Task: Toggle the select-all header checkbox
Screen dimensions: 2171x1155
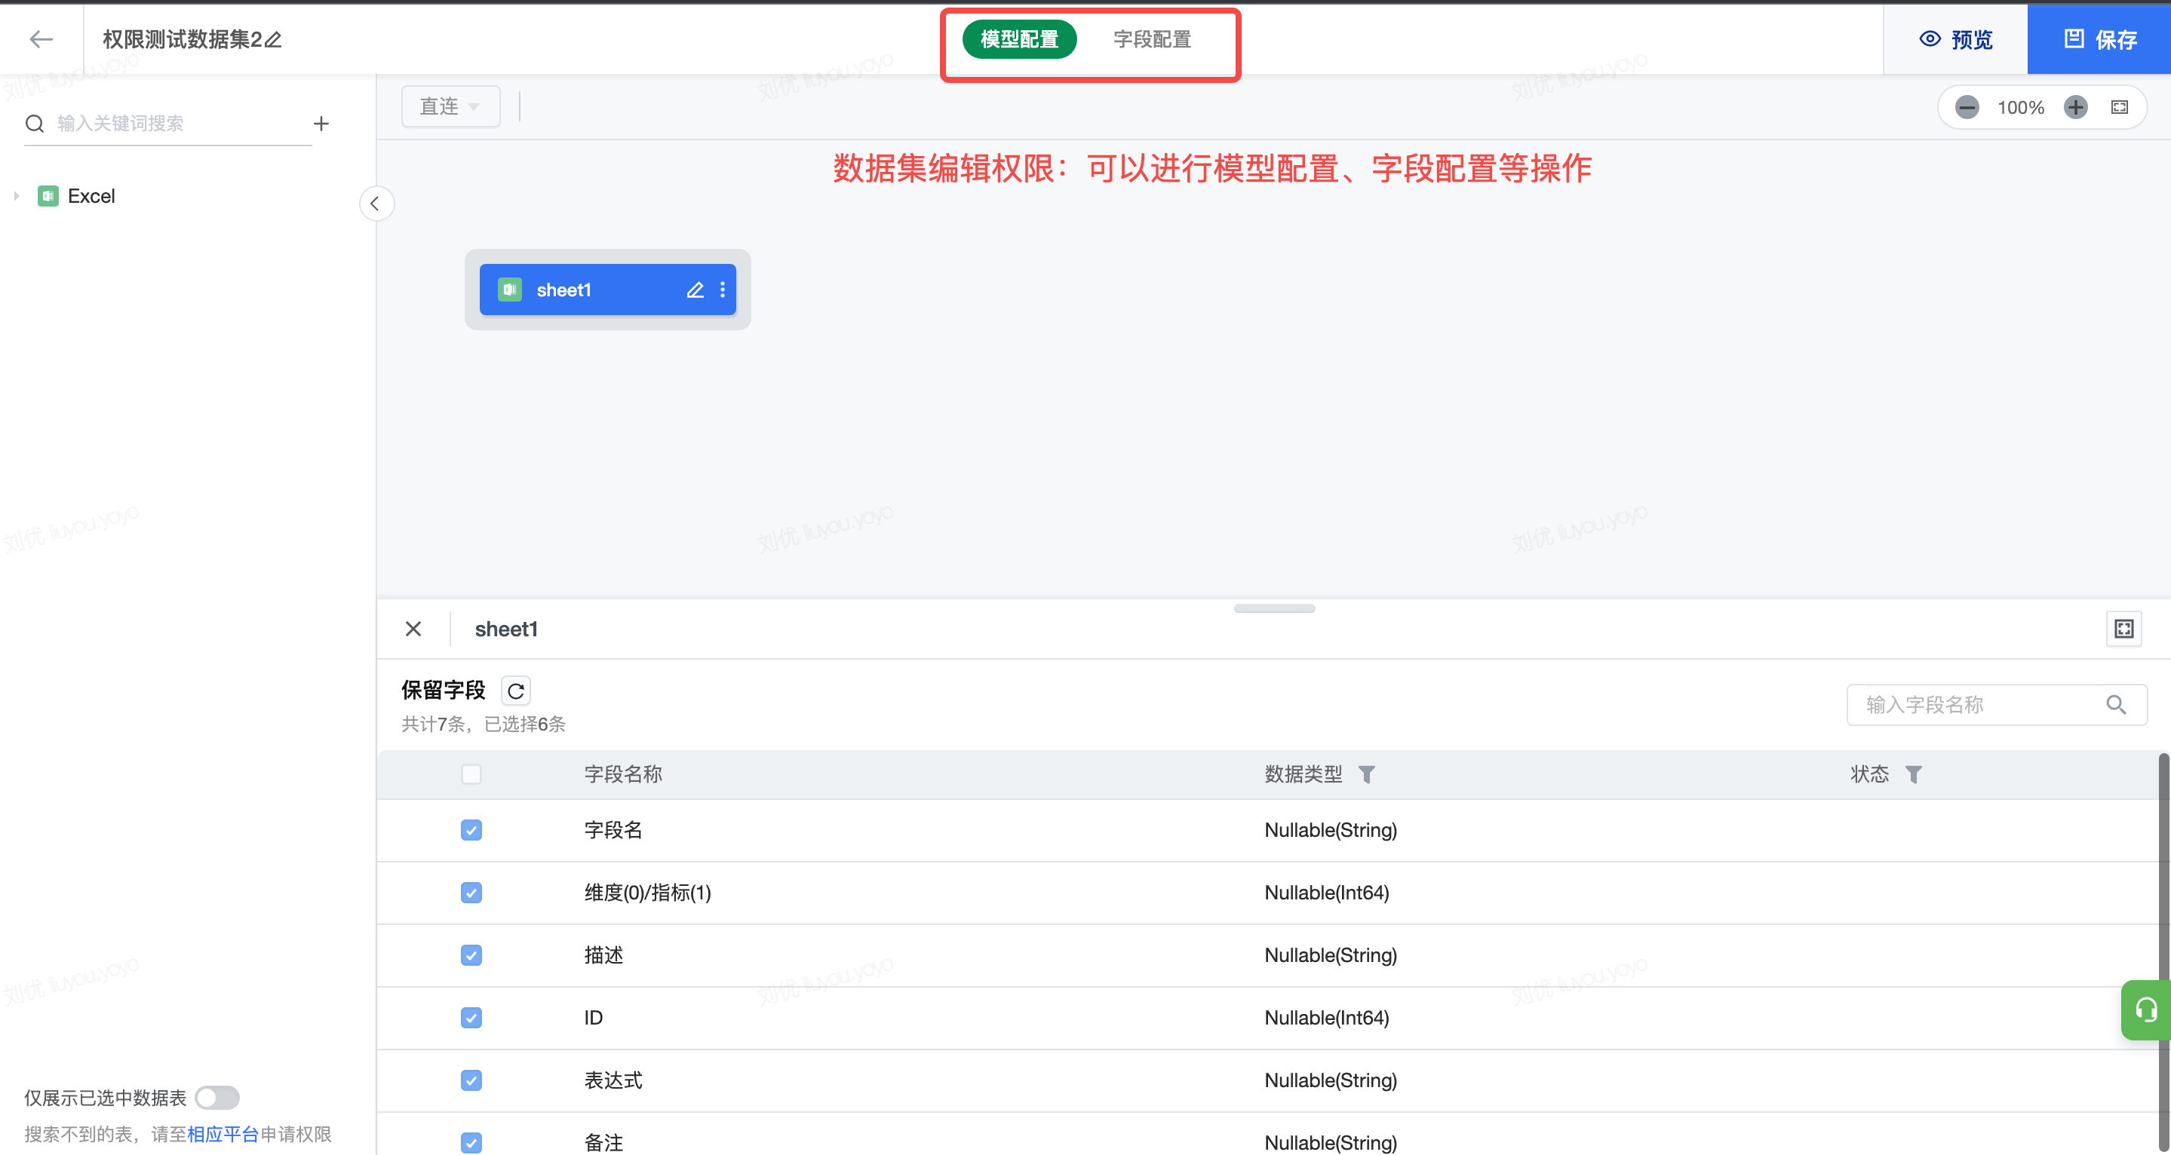Action: point(471,774)
